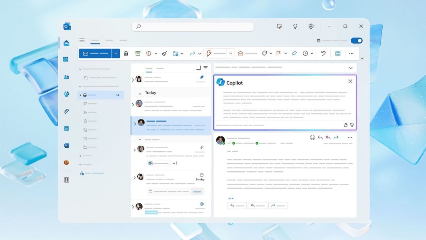The height and width of the screenshot is (240, 426).
Task: Close the Copilot summary panel
Action: pos(350,81)
